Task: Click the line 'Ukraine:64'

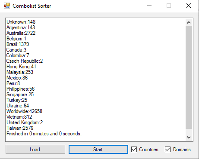Action: pyautogui.click(x=18, y=106)
